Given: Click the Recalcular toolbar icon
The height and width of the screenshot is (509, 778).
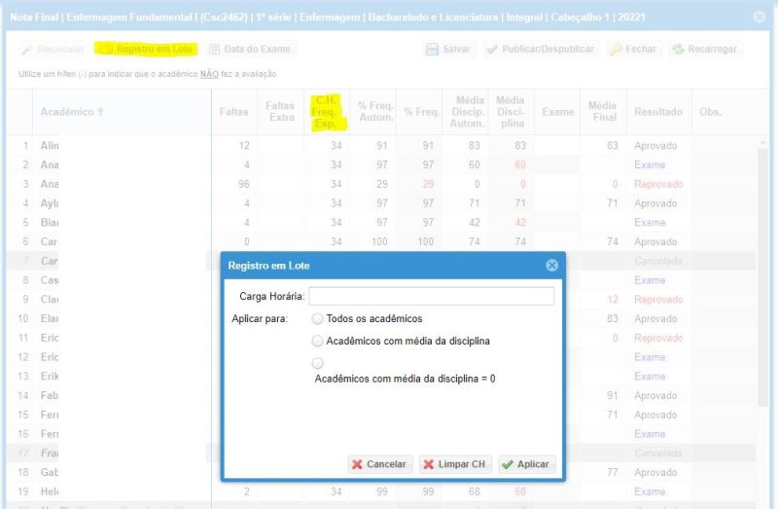Looking at the screenshot, I should [27, 50].
